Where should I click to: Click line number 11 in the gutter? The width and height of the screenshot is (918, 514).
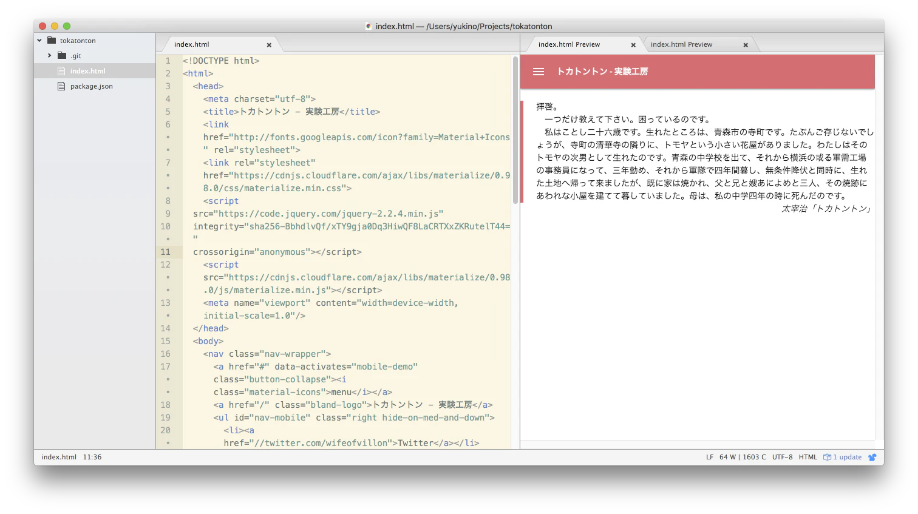coord(165,252)
